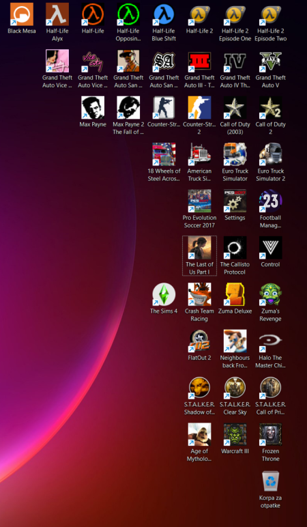Select the Vice City logo text icon
The width and height of the screenshot is (307, 527).
[x=93, y=61]
